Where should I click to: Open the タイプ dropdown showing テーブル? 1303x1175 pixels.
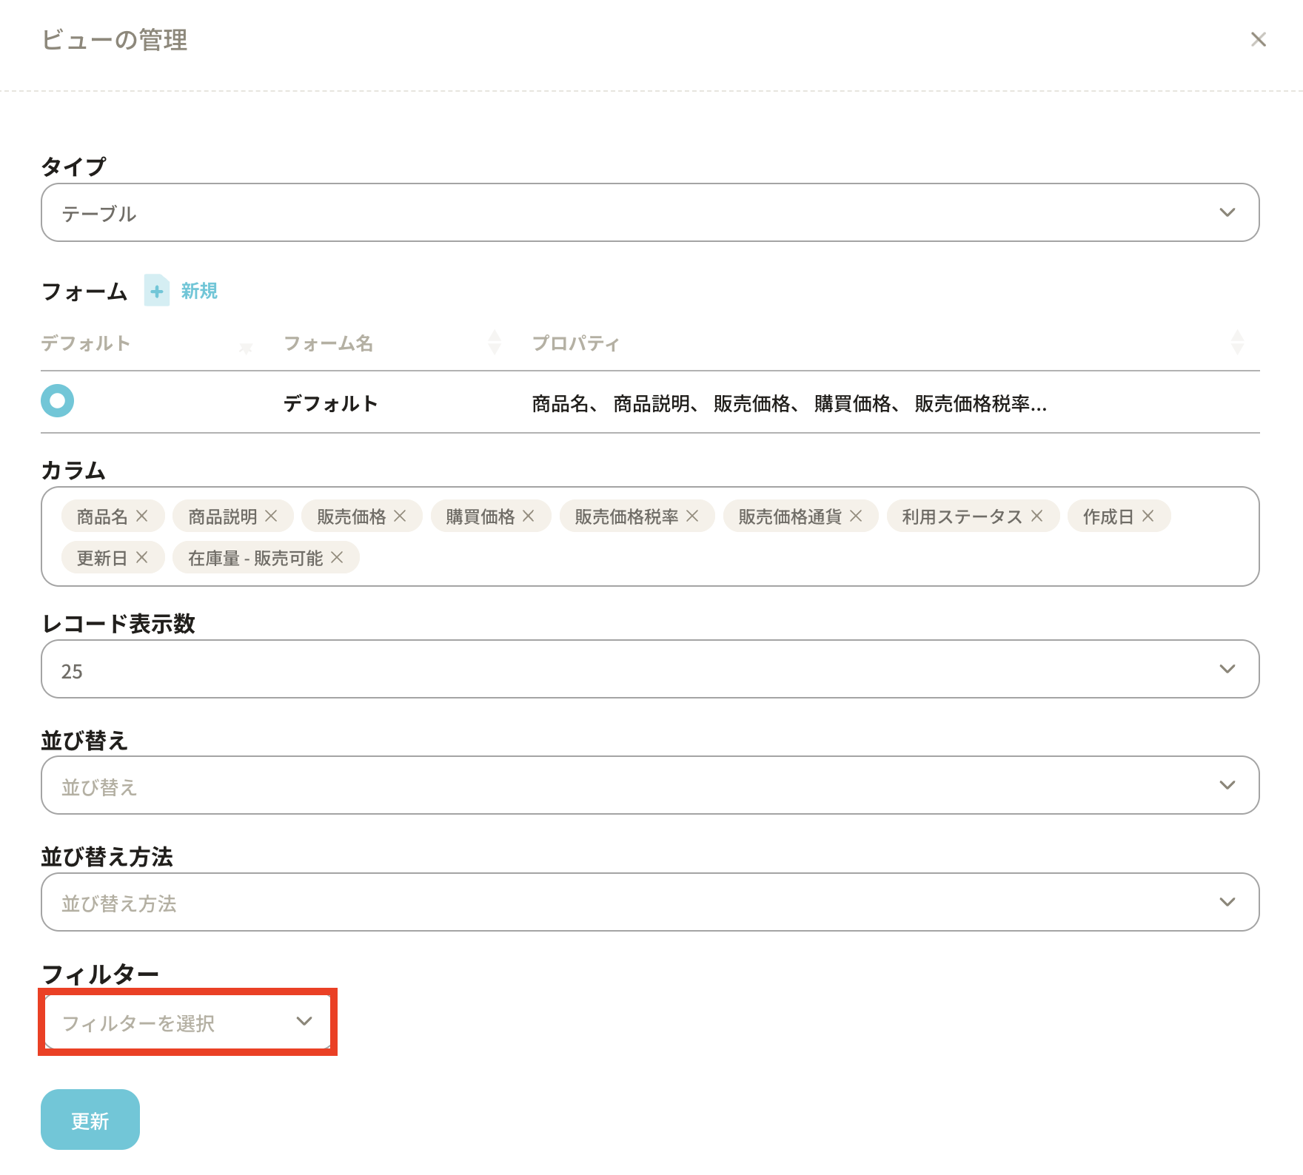click(x=649, y=212)
